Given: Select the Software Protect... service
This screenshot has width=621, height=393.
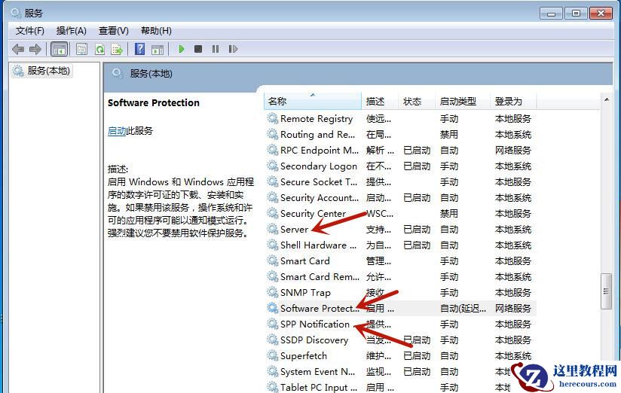Looking at the screenshot, I should 320,309.
